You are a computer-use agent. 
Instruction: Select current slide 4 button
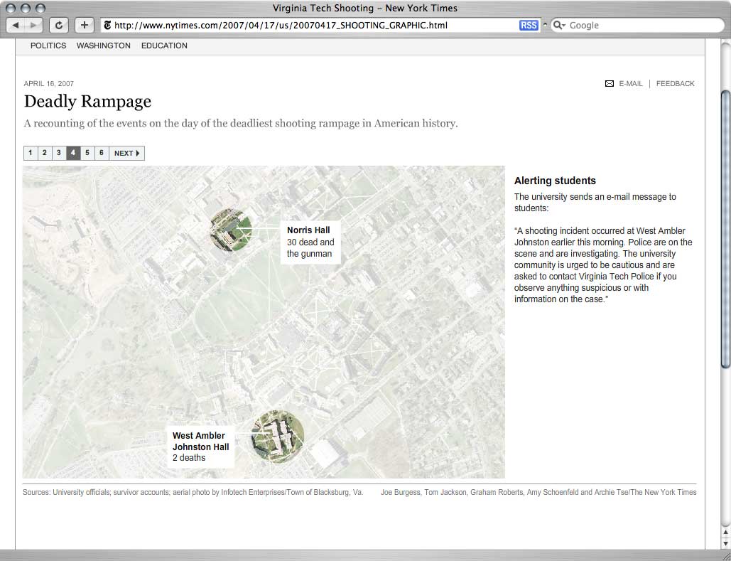click(x=73, y=153)
